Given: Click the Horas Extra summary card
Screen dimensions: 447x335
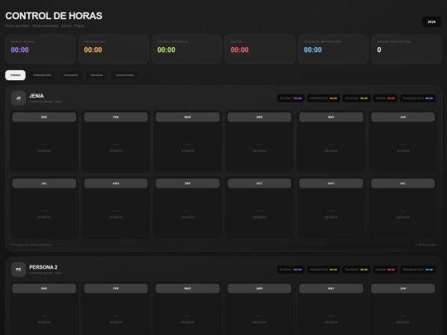Looking at the screenshot, I should tap(41, 49).
